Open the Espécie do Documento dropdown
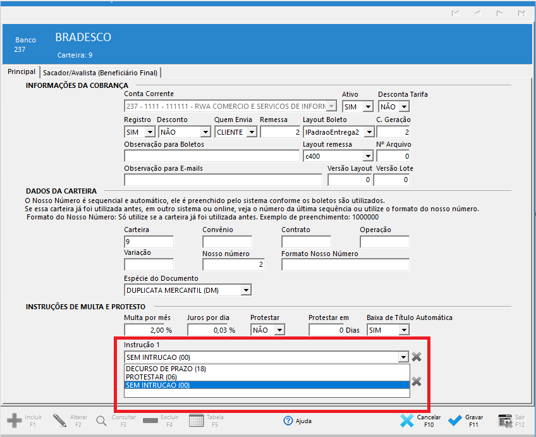Screen dimensions: 536x437 point(246,290)
